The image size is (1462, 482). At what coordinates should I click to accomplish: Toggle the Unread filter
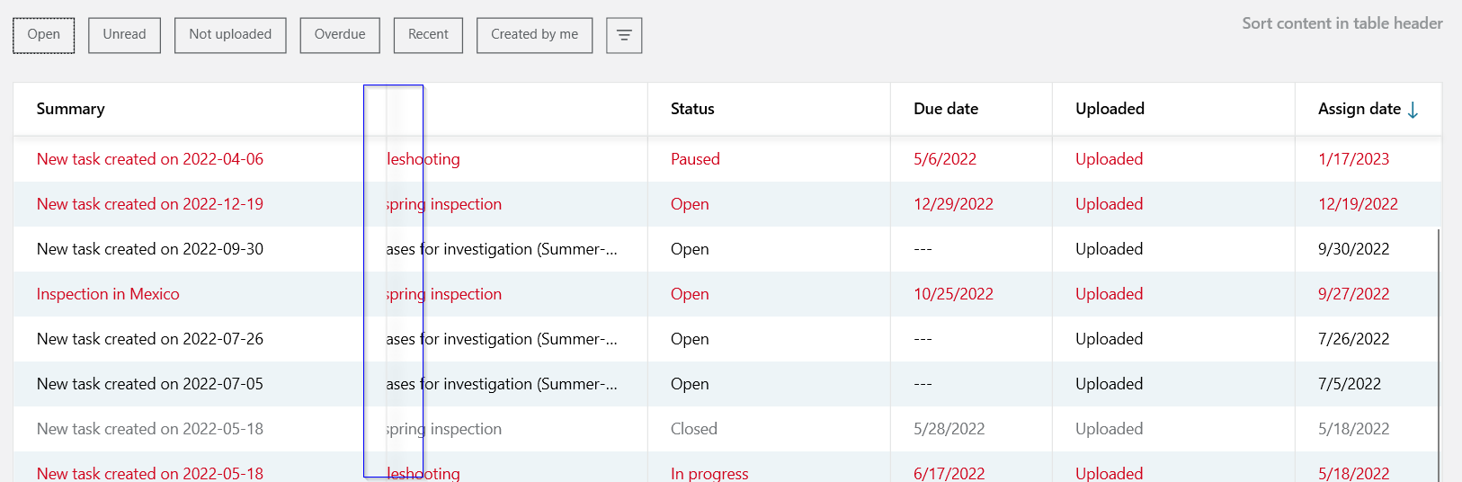point(124,35)
